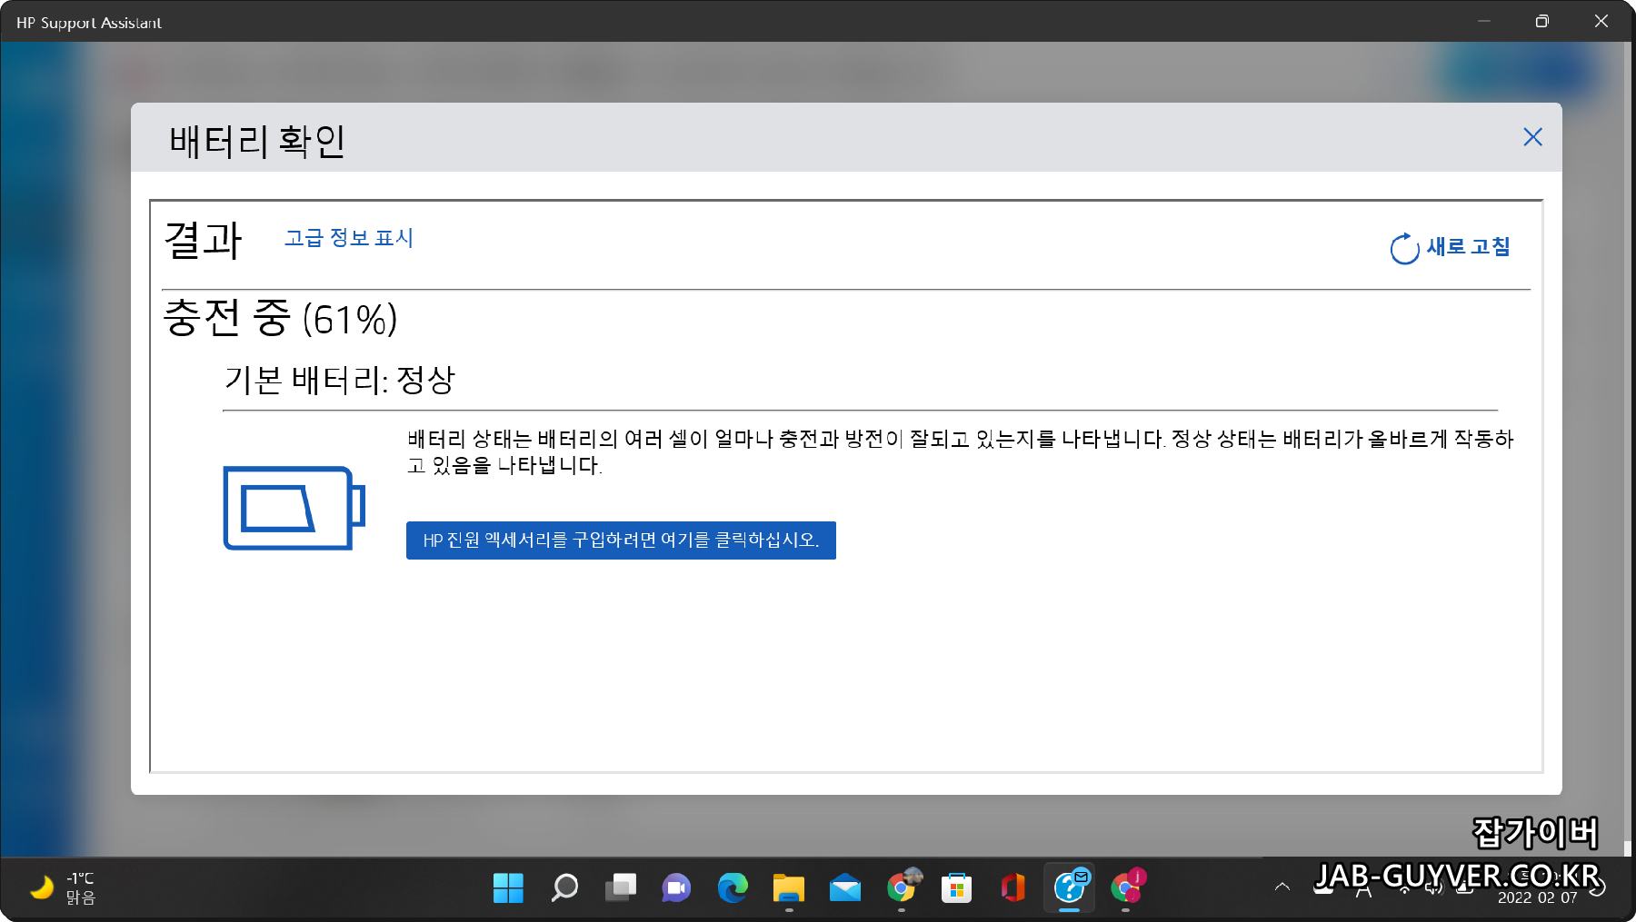The height and width of the screenshot is (922, 1636).
Task: Click the blue battery status icon
Action: coord(294,508)
